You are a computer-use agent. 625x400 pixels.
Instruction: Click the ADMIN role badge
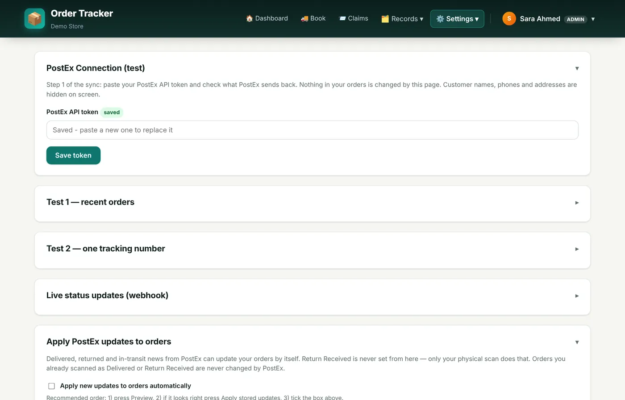pyautogui.click(x=575, y=19)
